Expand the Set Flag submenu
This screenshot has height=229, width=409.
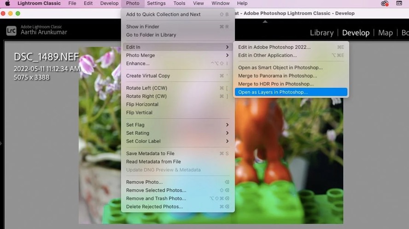point(177,125)
